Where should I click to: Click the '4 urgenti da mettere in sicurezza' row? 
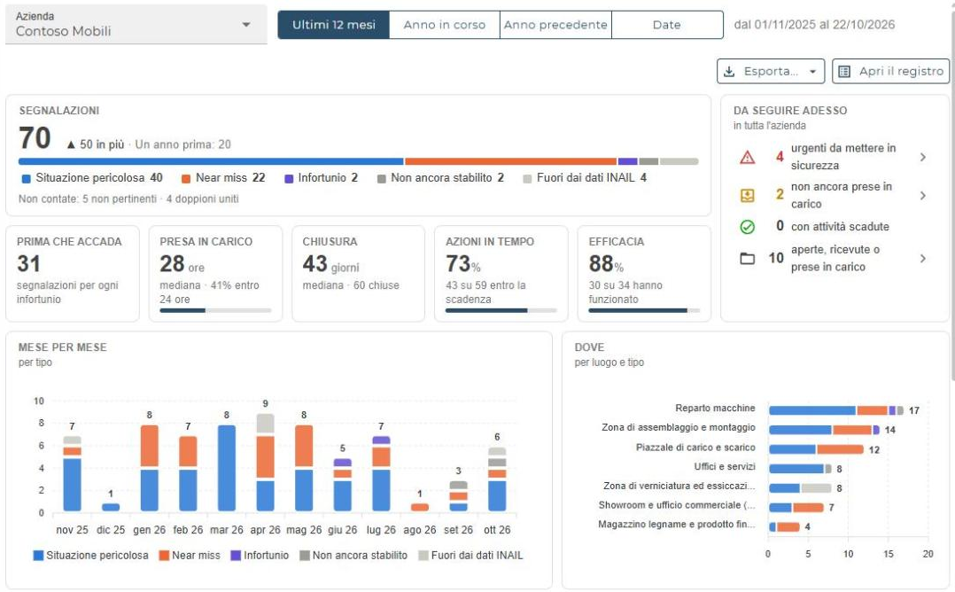tap(834, 157)
